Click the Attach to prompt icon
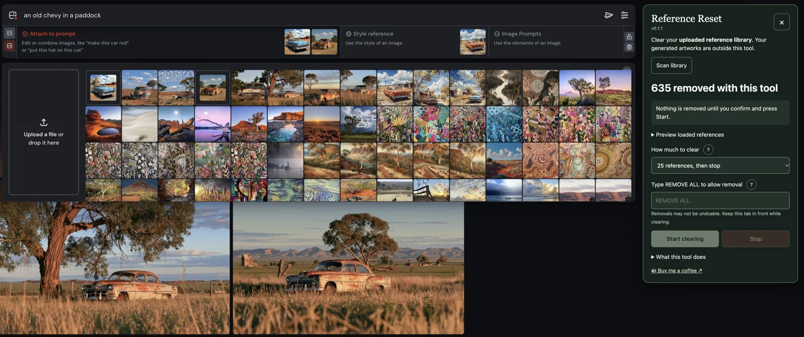804x337 pixels. [25, 34]
